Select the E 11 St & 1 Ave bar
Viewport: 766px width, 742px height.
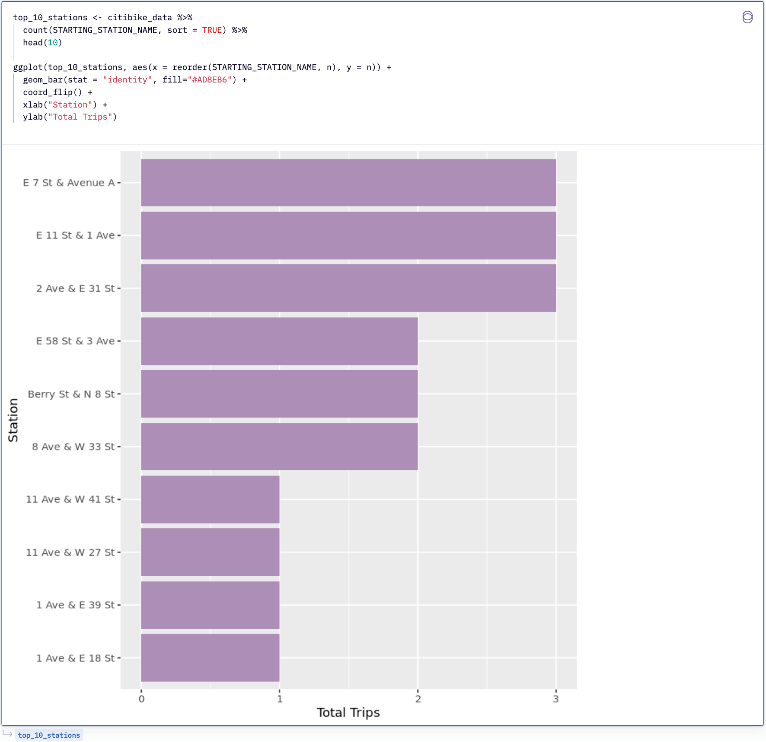pyautogui.click(x=348, y=235)
